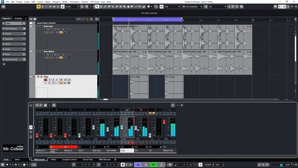This screenshot has width=298, height=168.
Task: Open the lower zone tab setup gear
Action: coord(115,160)
